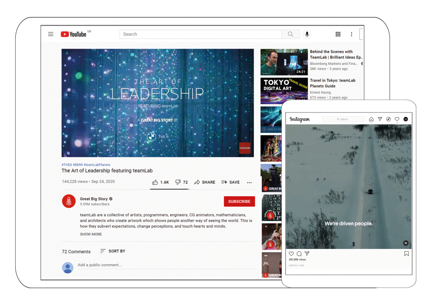Viewport: 433px width, 307px height.
Task: Click title Behind the Scenes with TeamLab
Action: click(336, 54)
